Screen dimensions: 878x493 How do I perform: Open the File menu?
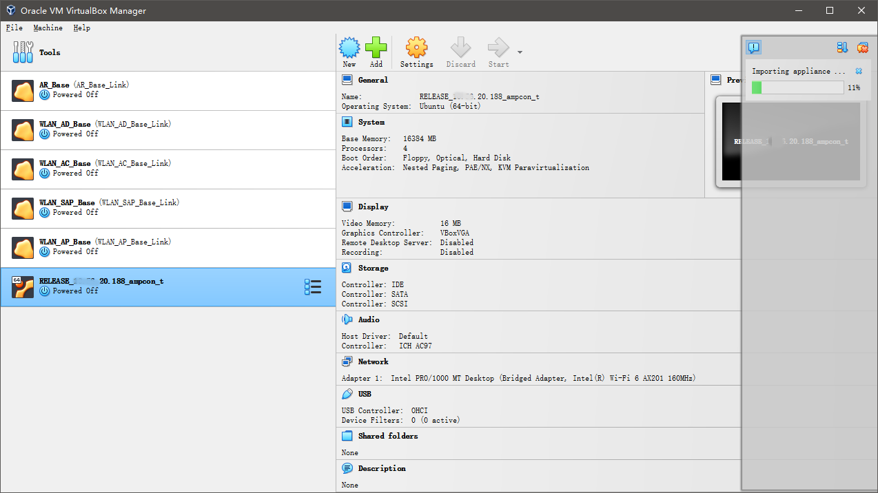click(14, 28)
